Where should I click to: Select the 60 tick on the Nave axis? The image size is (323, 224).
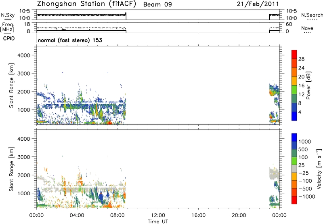coord(289,24)
